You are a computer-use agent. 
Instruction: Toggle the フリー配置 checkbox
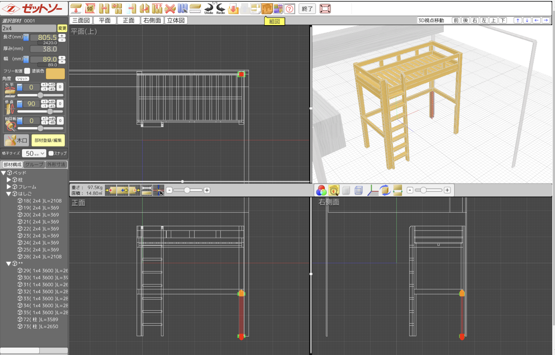point(27,71)
